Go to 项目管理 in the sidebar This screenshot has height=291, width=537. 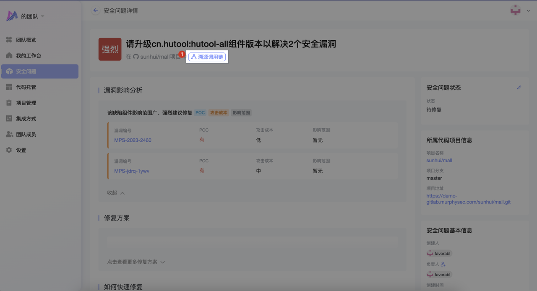click(x=26, y=103)
